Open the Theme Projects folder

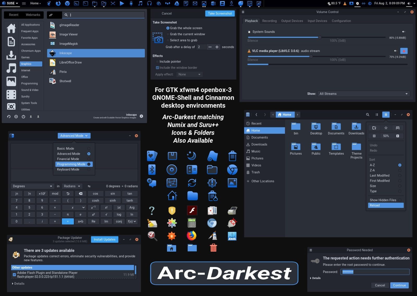click(356, 147)
